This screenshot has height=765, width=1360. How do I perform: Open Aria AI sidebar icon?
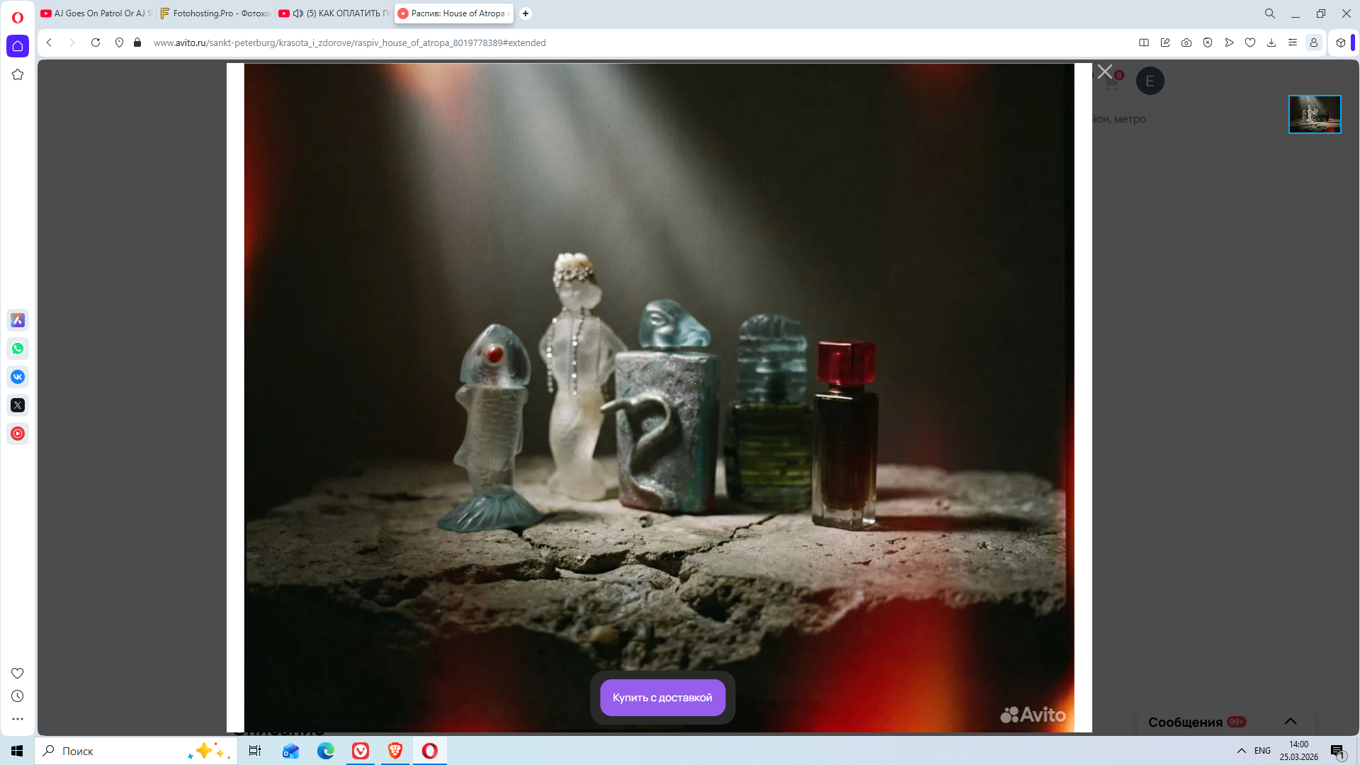tap(18, 320)
